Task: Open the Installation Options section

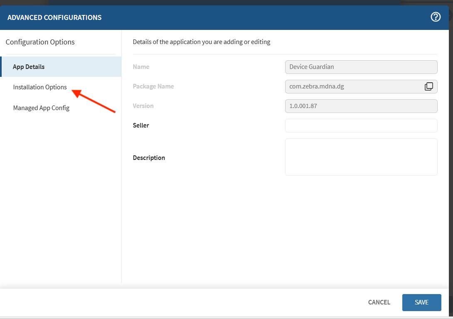Action: [40, 87]
